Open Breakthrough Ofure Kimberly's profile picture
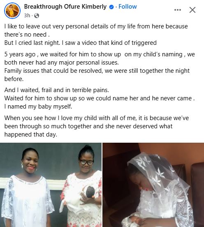Screen dimensions: 204x227 point(12,11)
